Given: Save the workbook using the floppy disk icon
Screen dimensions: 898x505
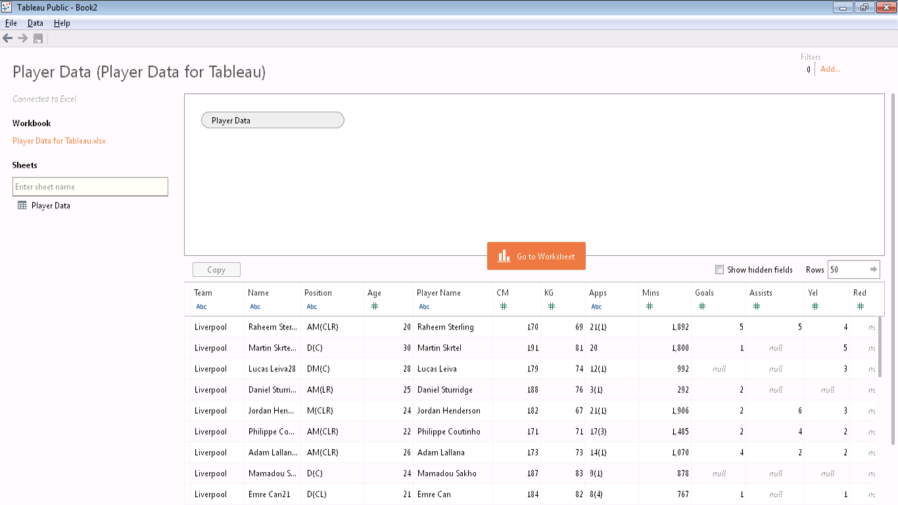Looking at the screenshot, I should coord(38,39).
